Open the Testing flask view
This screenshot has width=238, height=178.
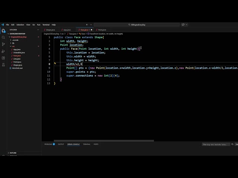(3, 65)
